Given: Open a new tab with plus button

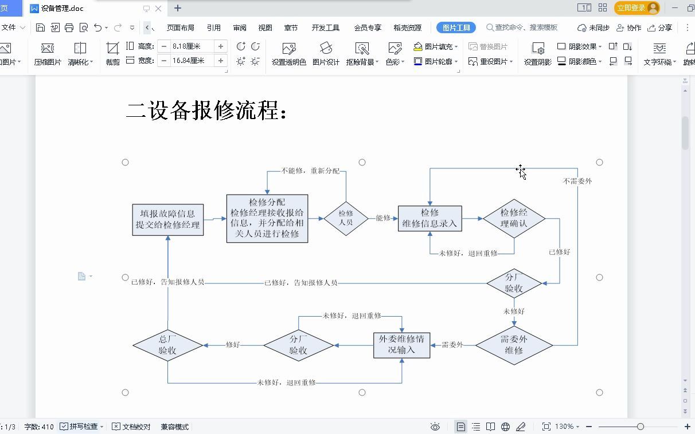Looking at the screenshot, I should [x=178, y=8].
